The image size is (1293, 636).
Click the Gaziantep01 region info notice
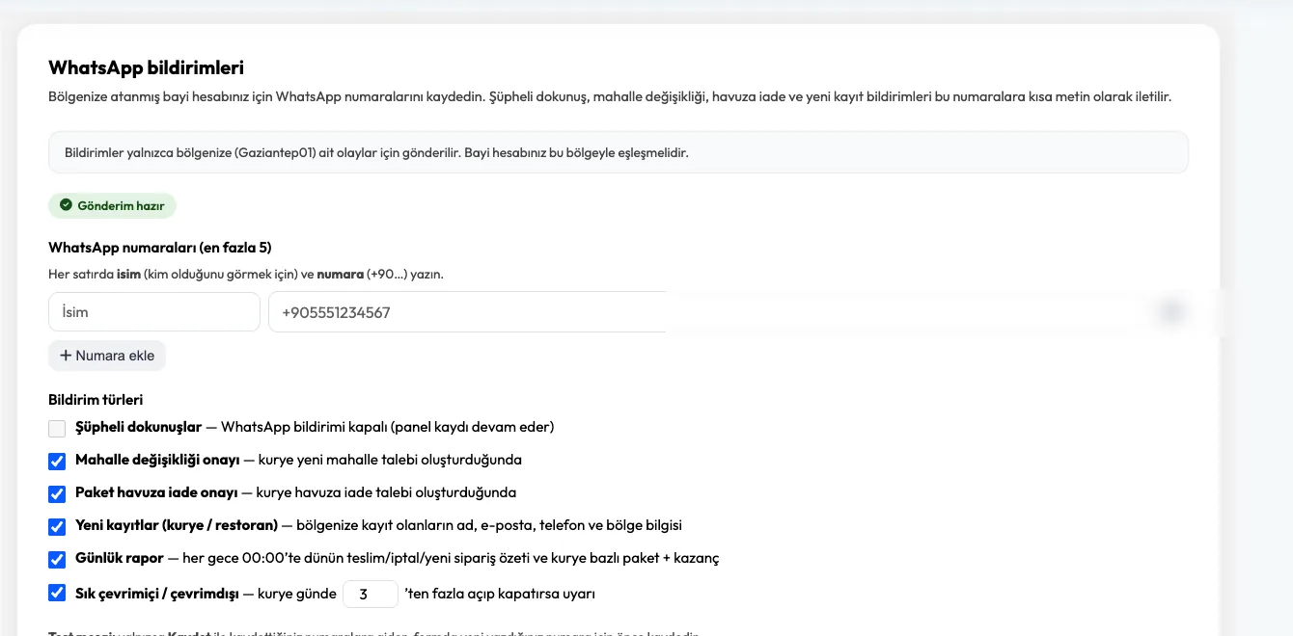[x=619, y=152]
